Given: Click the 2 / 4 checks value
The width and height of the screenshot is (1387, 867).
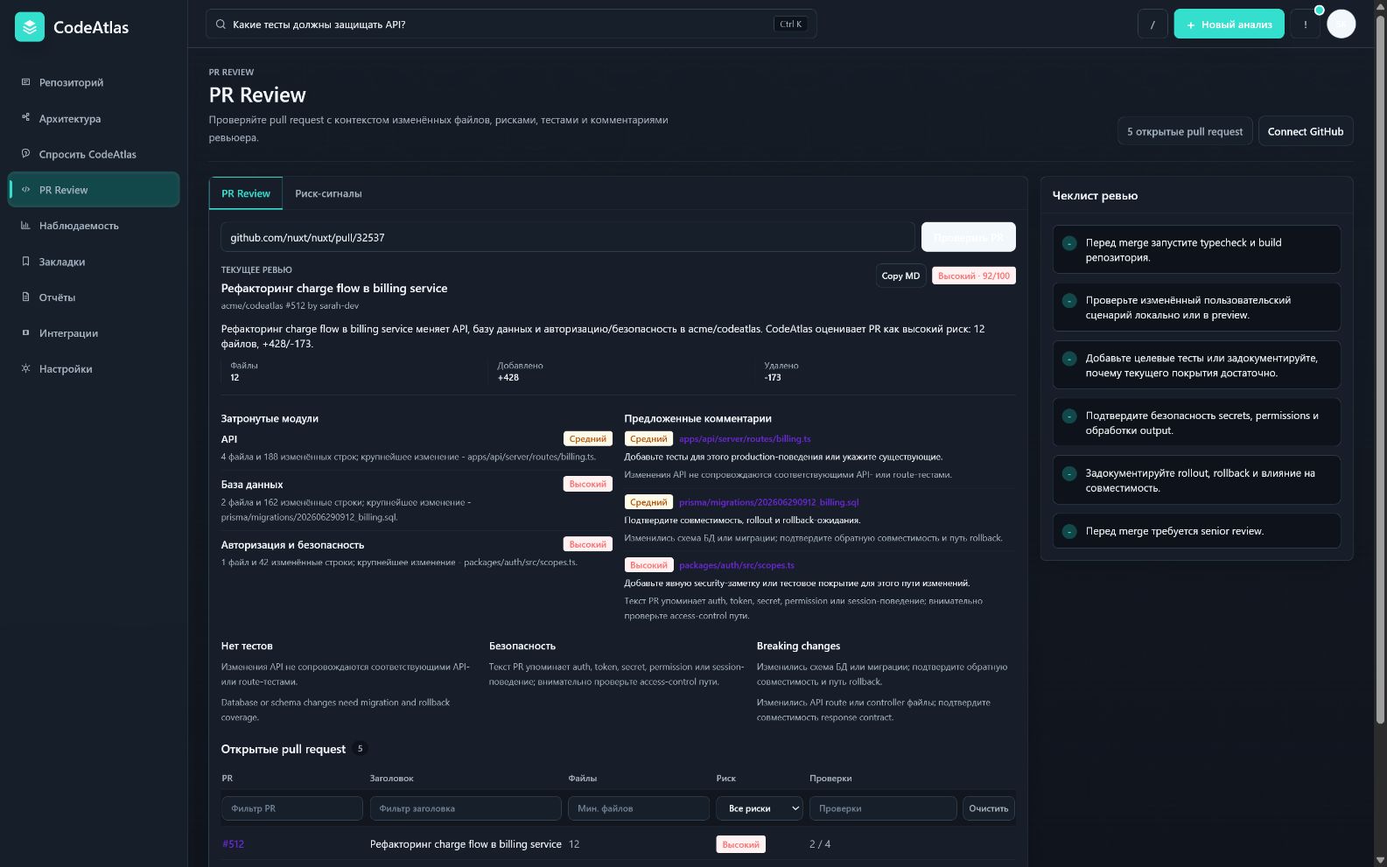Looking at the screenshot, I should coord(820,844).
